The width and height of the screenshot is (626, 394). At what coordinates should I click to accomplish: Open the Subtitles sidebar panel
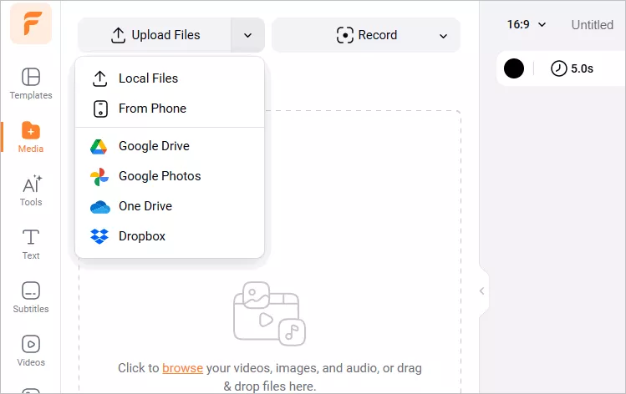click(x=31, y=297)
